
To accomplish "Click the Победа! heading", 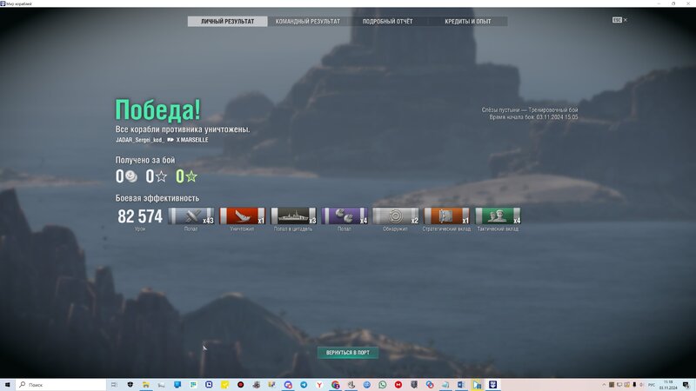I will pyautogui.click(x=158, y=109).
